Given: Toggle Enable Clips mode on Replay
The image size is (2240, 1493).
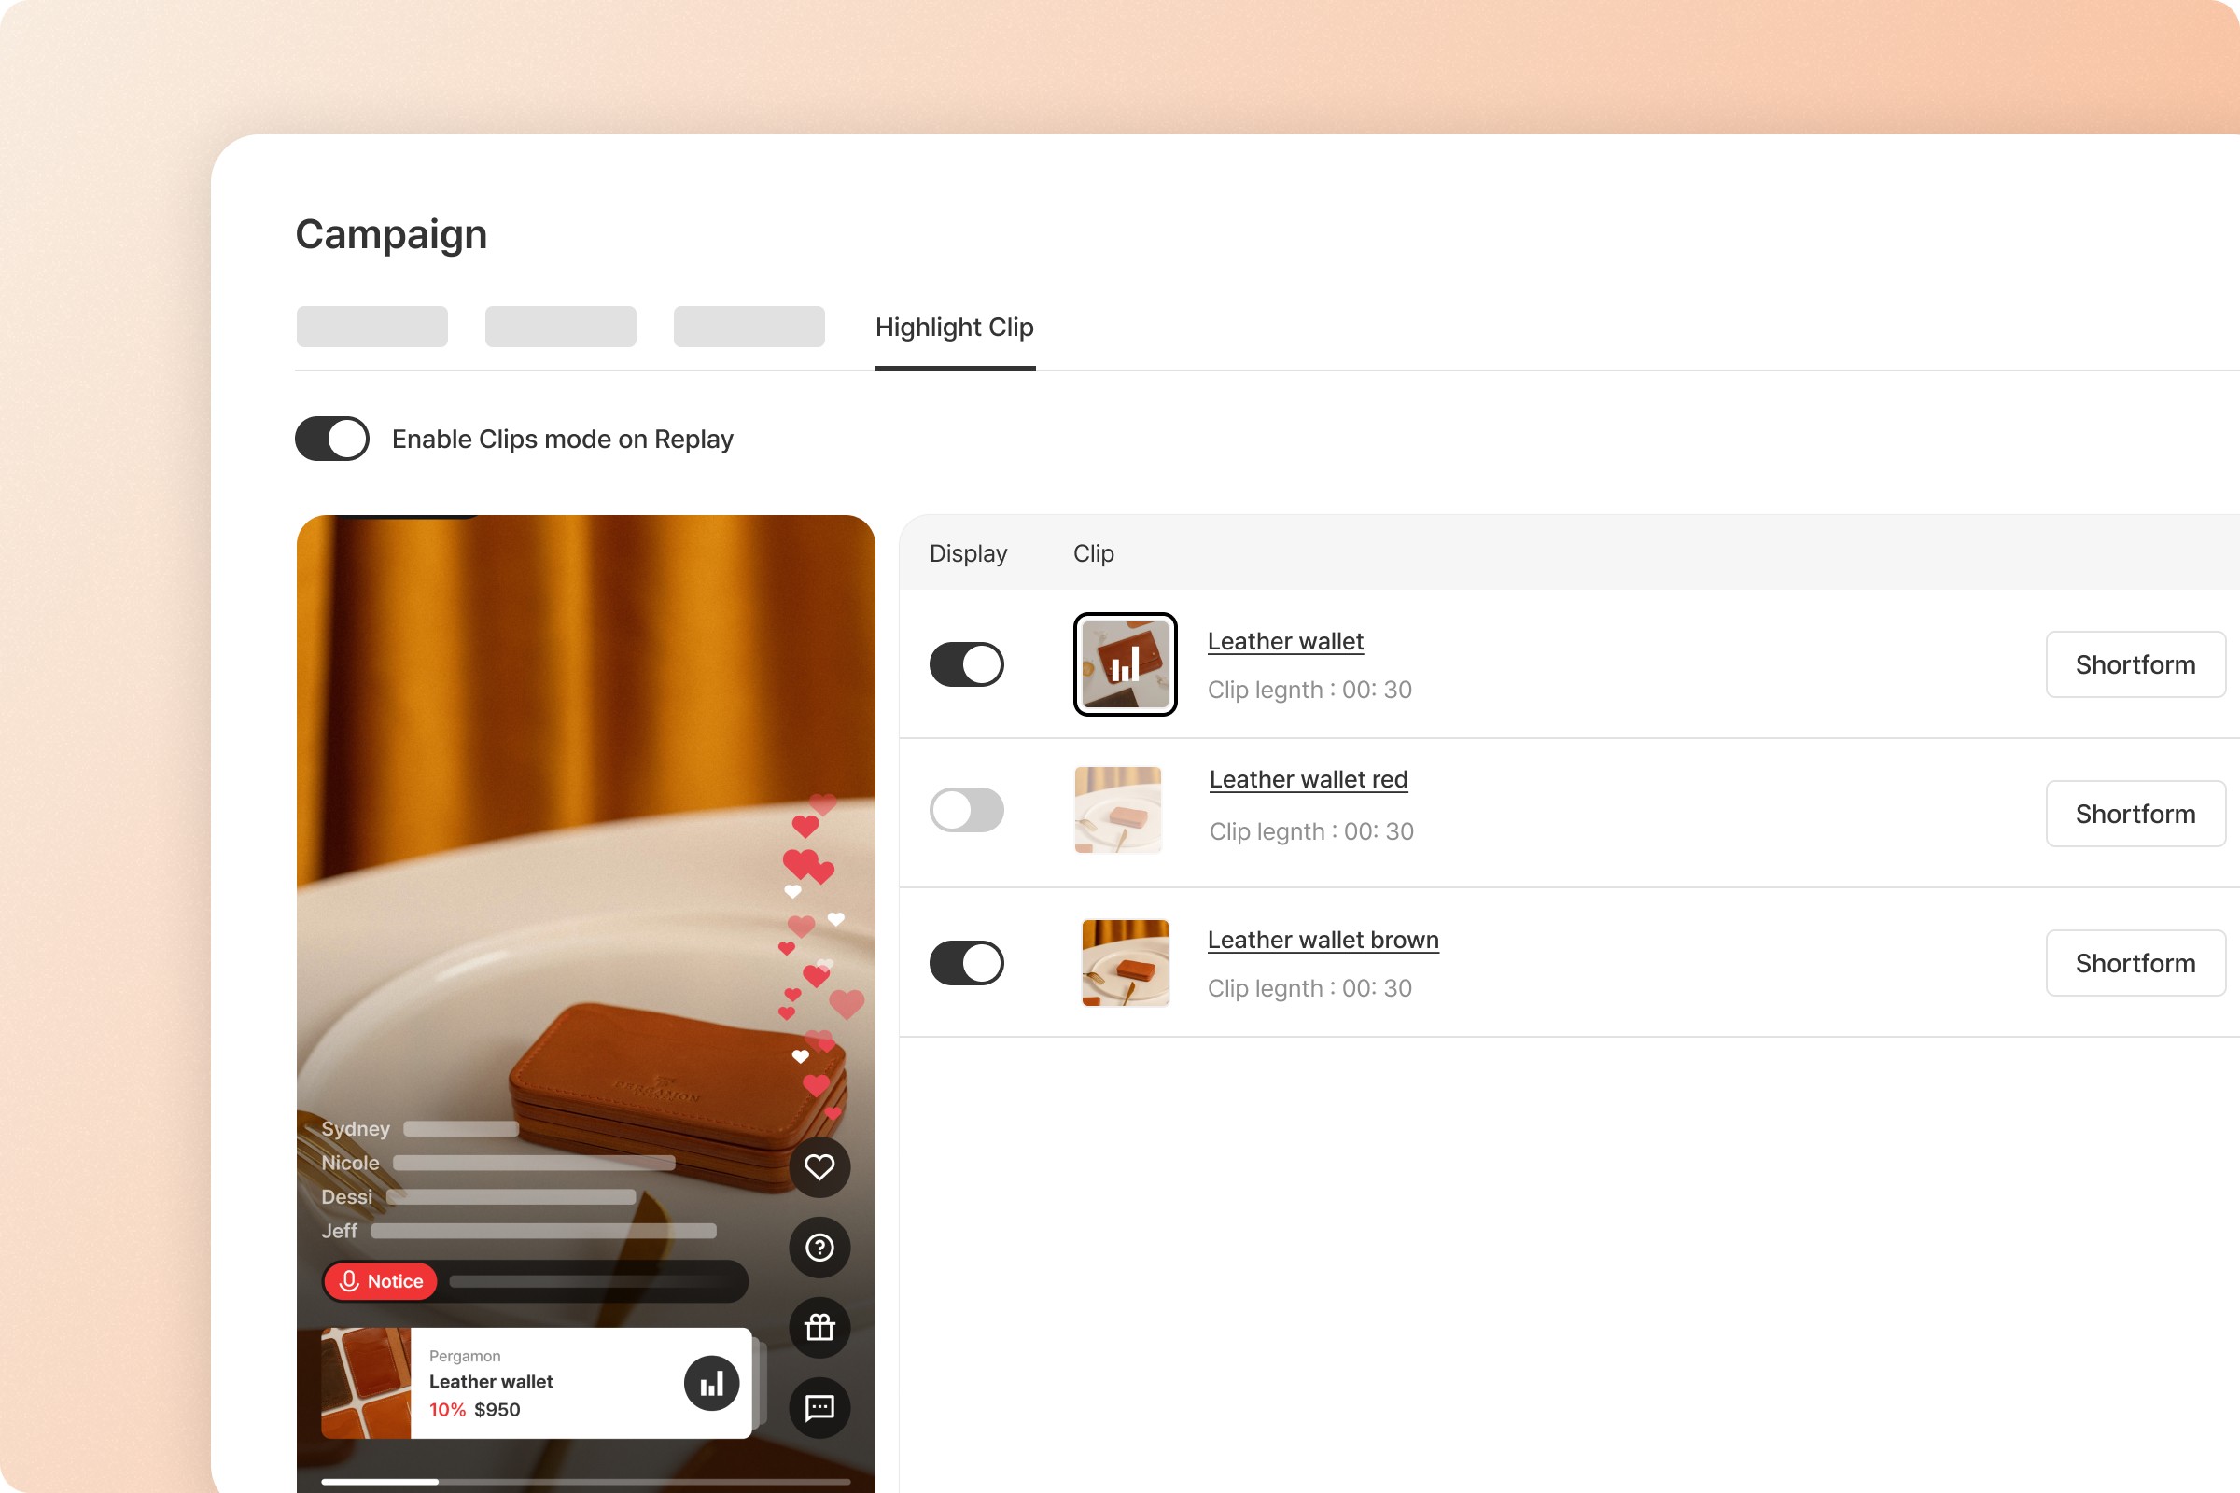Looking at the screenshot, I should tap(331, 439).
